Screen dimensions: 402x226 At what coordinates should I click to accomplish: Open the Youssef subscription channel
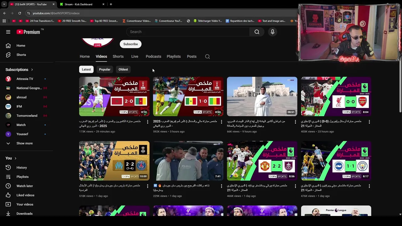(x=22, y=134)
